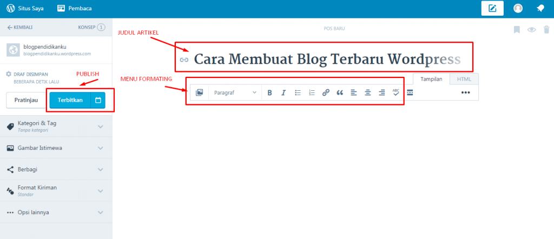
Task: Click the Pratinjau preview button
Action: 26,100
